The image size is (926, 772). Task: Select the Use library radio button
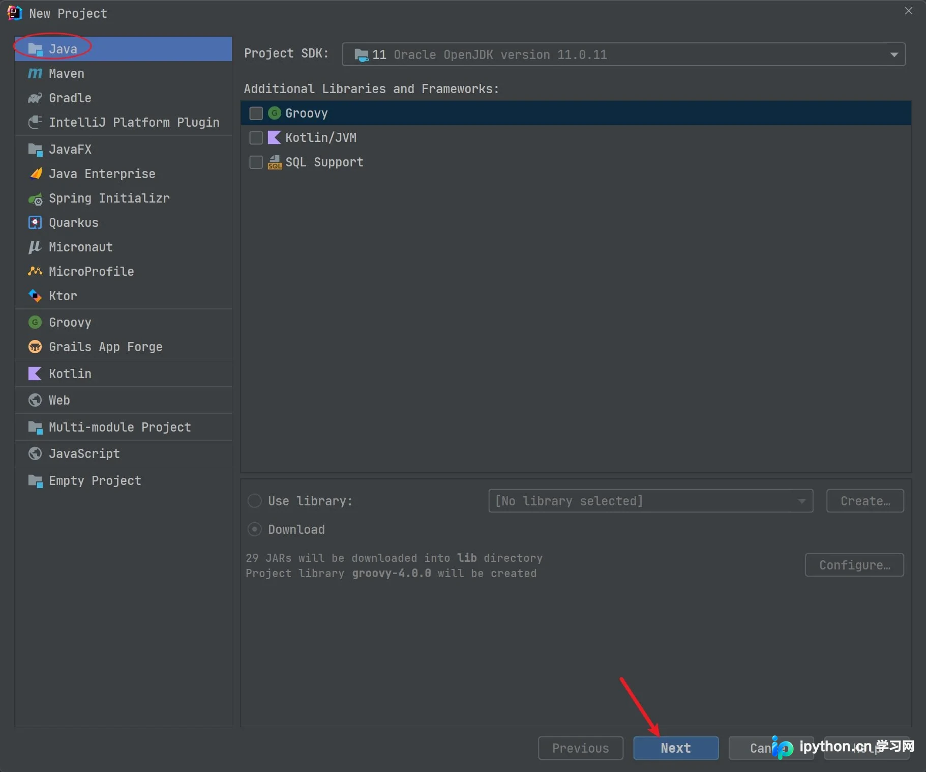pos(254,501)
